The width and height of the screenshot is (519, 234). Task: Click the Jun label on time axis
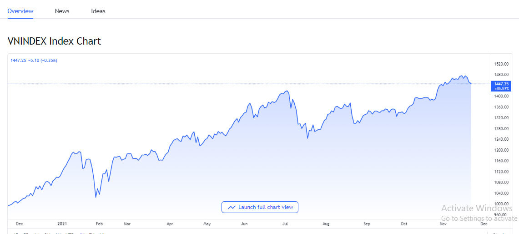coord(244,224)
